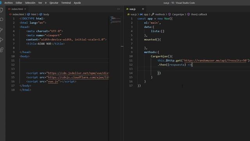Open the Search view in activity bar
Viewport: 250px width, 141px height.
point(2,20)
